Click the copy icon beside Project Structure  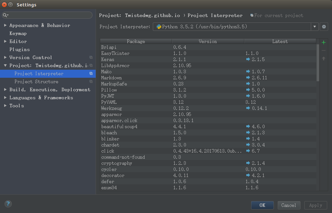click(x=91, y=82)
